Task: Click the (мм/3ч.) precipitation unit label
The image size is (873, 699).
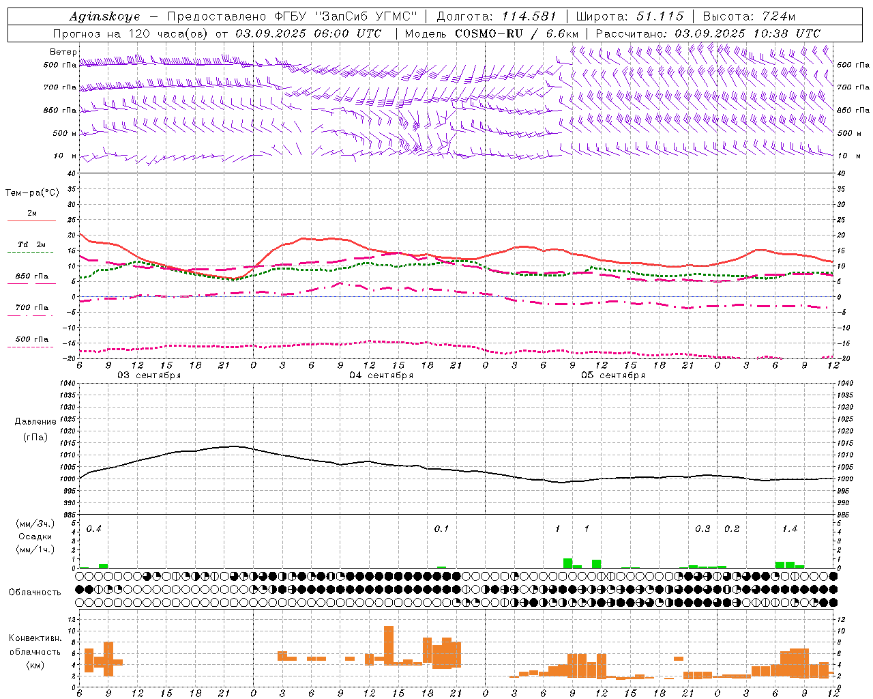Action: coord(35,524)
